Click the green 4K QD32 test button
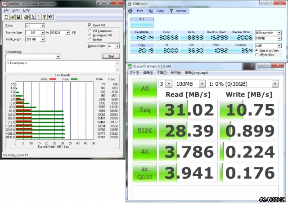 coord(145,172)
